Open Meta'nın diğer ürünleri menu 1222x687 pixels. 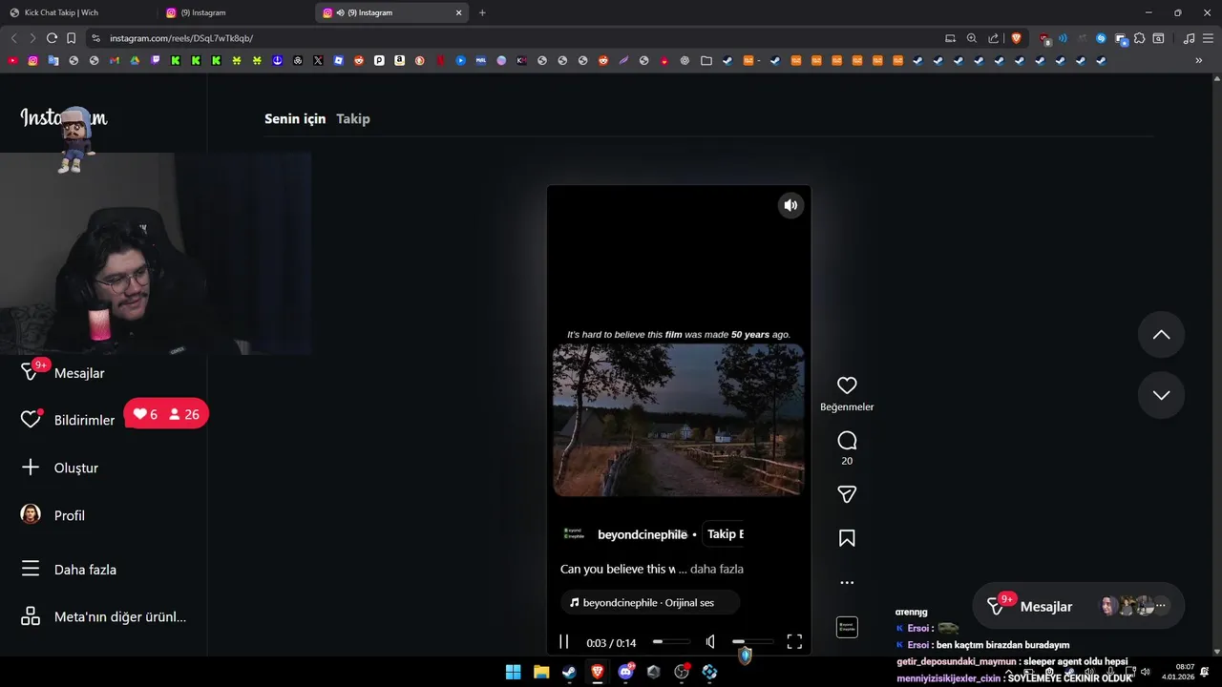(103, 616)
